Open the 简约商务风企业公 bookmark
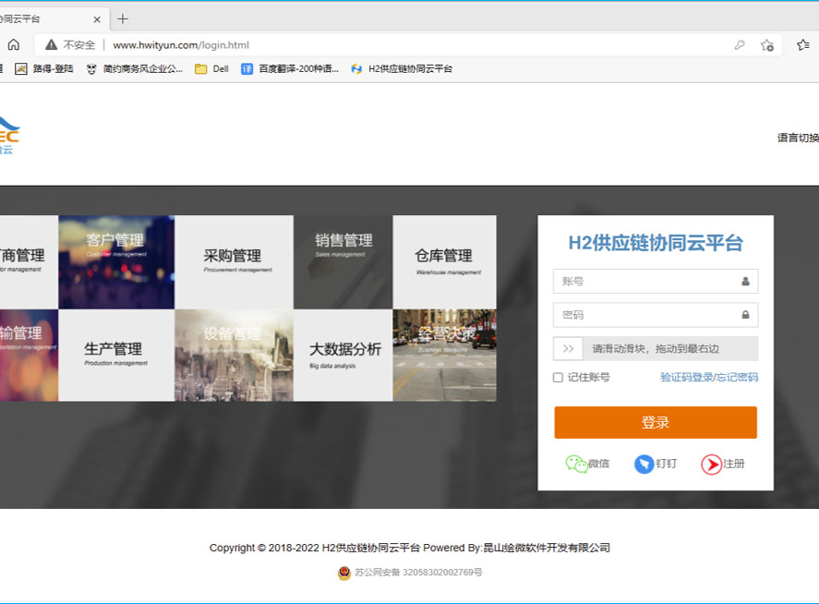The height and width of the screenshot is (604, 819). point(134,69)
